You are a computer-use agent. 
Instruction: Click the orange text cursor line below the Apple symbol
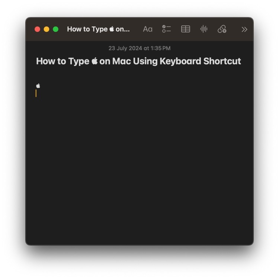point(36,93)
